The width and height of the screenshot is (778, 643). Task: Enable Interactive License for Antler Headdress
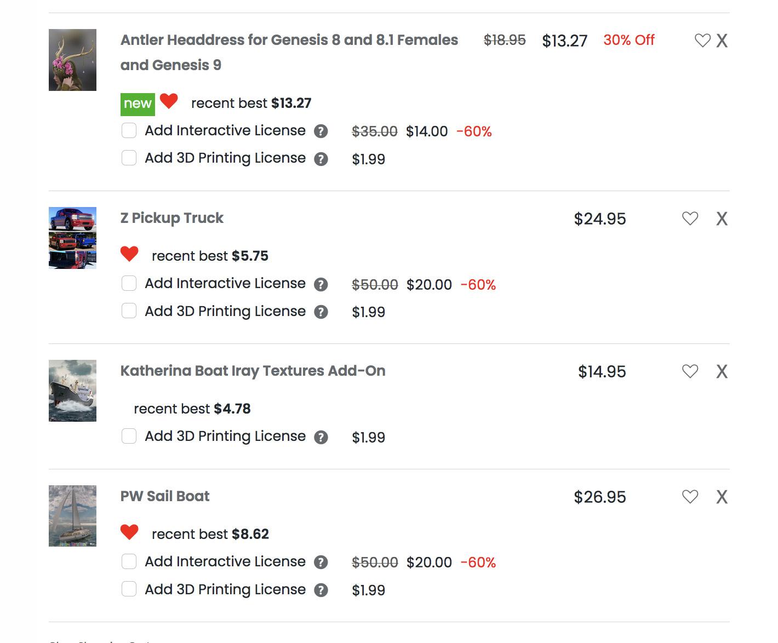(129, 131)
